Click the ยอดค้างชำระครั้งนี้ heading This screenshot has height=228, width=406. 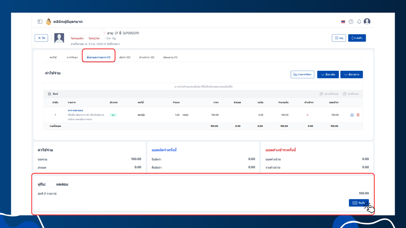pyautogui.click(x=281, y=150)
